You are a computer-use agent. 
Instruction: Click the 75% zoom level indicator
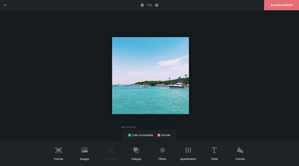click(149, 5)
